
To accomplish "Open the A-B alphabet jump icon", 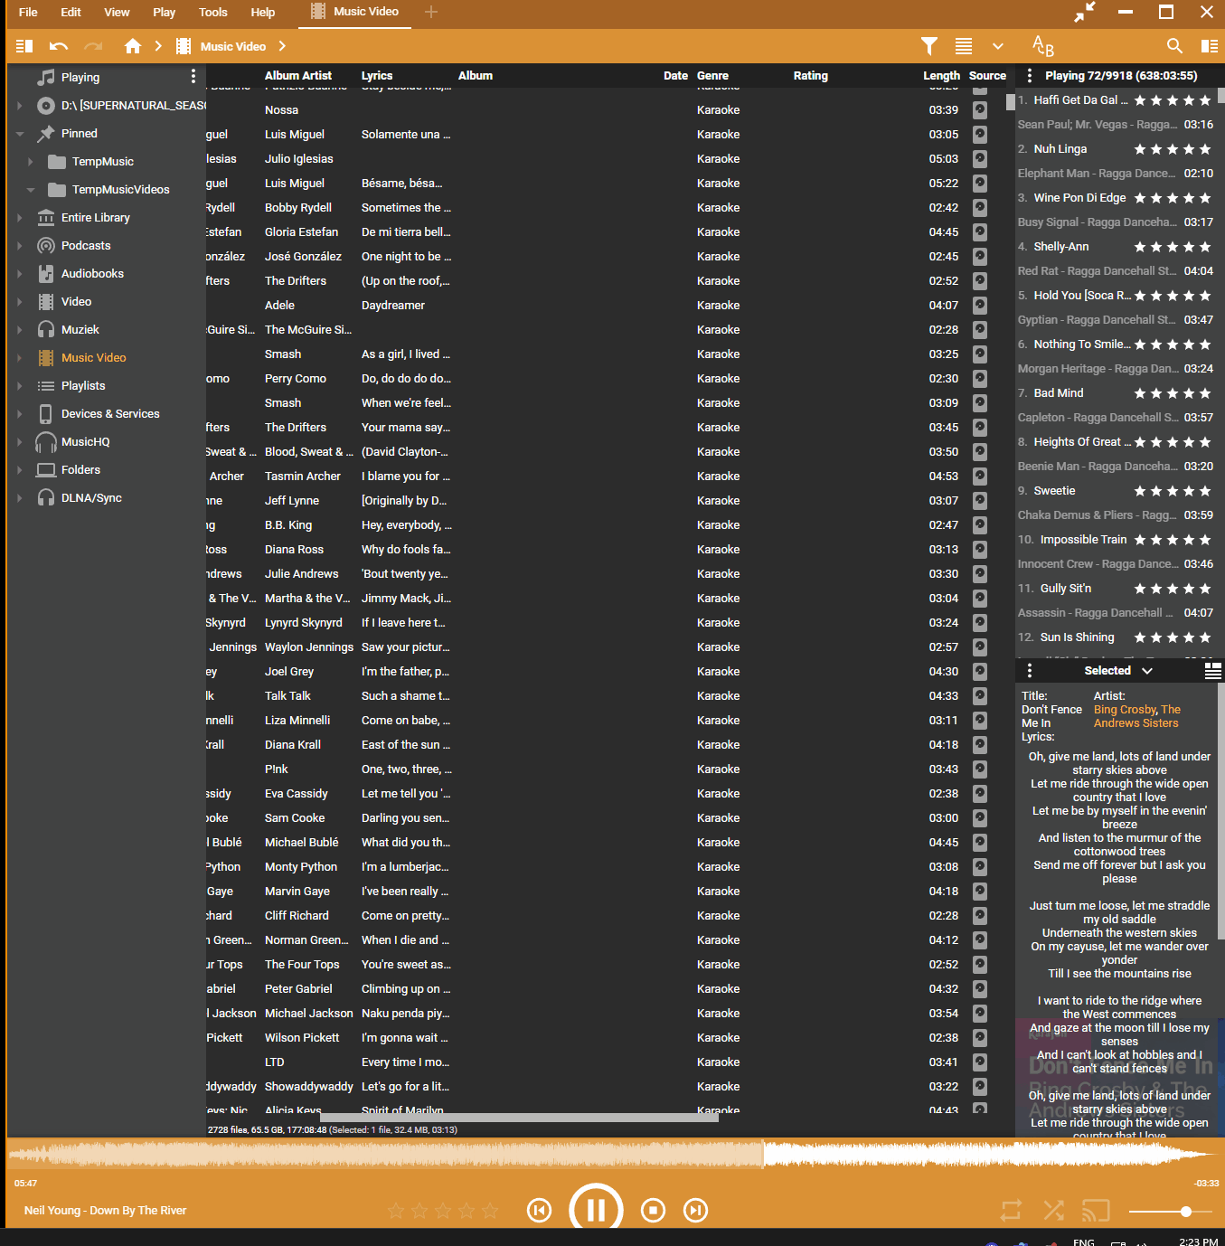I will click(1042, 46).
